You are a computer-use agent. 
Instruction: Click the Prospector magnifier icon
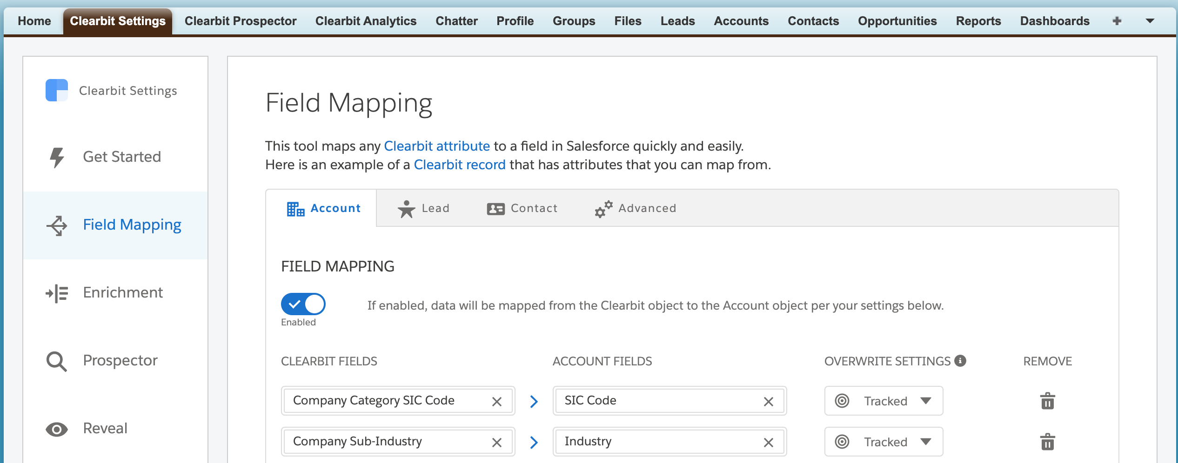pos(57,361)
